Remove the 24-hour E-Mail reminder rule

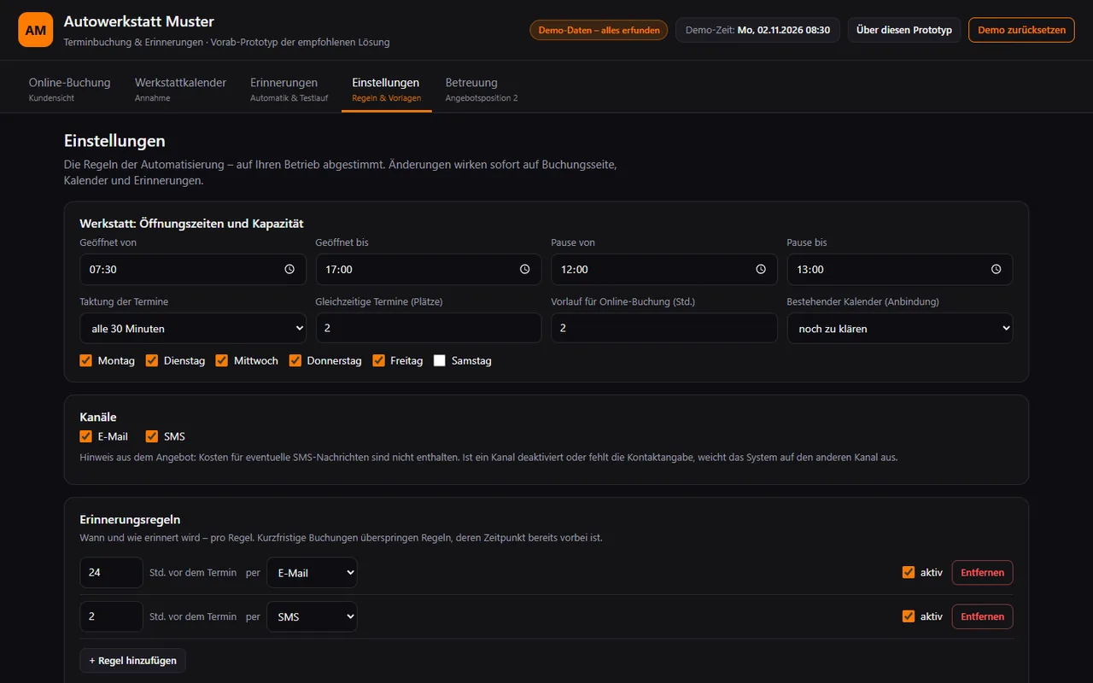point(983,573)
